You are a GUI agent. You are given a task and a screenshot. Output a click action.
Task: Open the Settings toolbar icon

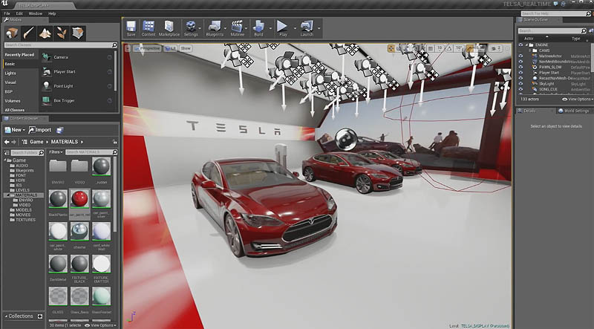(190, 28)
